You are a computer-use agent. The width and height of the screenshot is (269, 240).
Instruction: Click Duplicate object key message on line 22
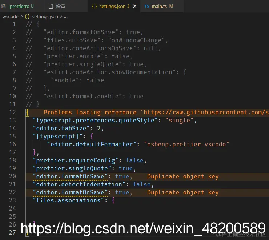pyautogui.click(x=183, y=192)
